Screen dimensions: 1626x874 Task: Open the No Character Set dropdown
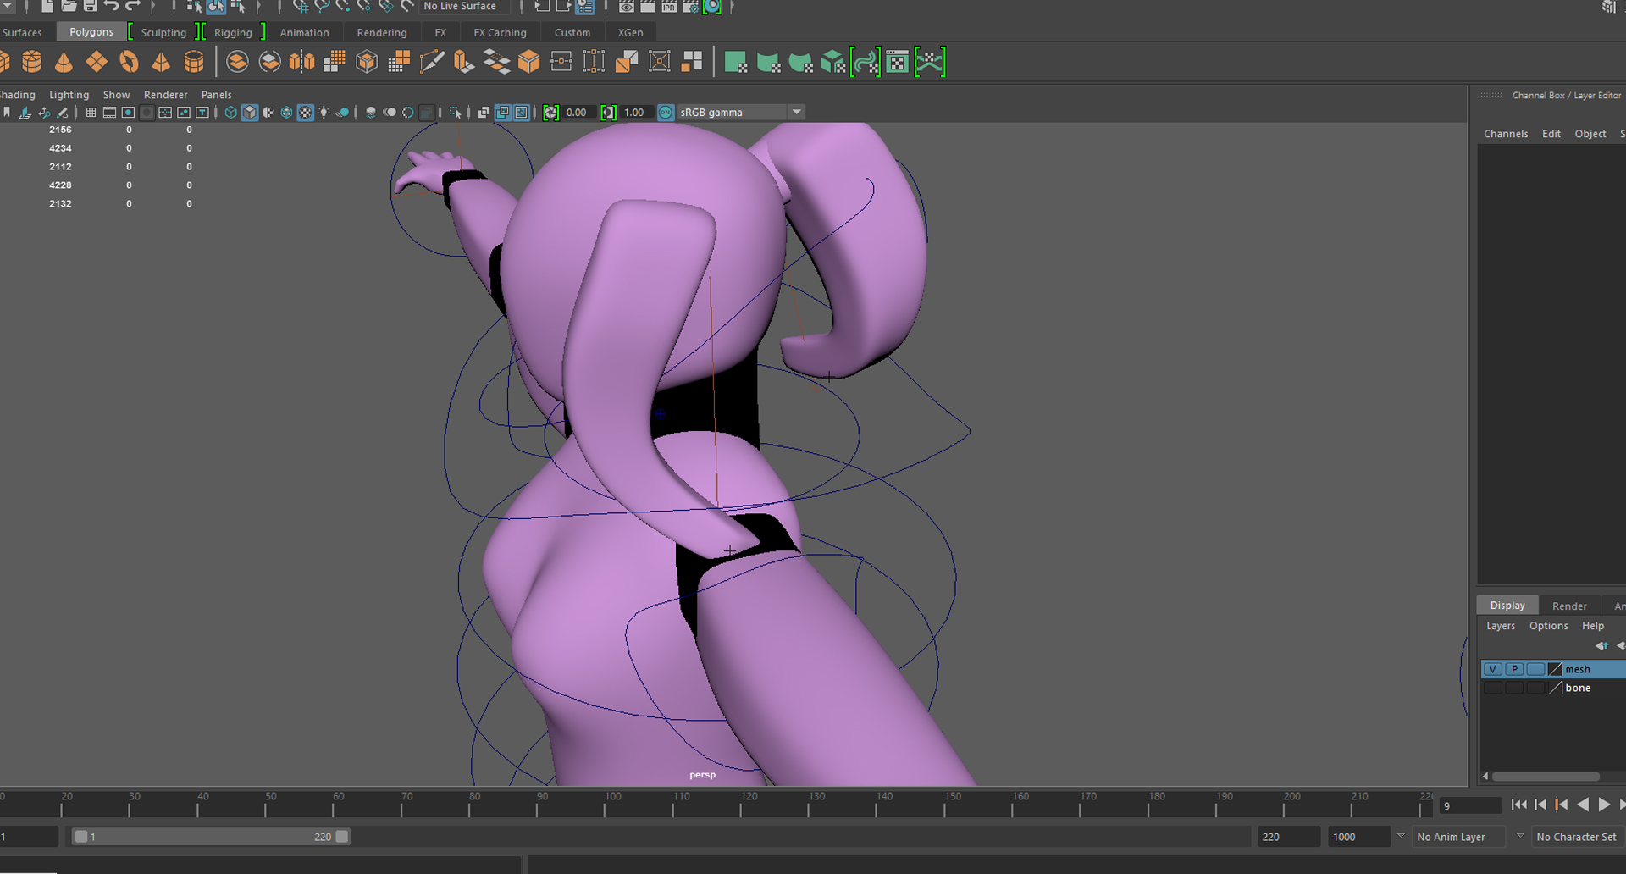click(x=1577, y=837)
